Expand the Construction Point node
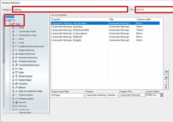The image size is (173, 122). click(x=13, y=31)
